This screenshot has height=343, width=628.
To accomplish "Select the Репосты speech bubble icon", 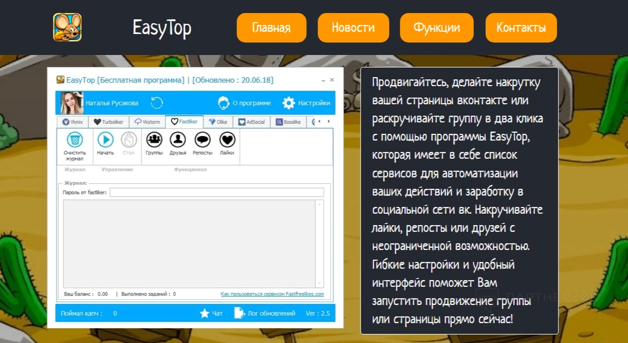I will (x=203, y=140).
